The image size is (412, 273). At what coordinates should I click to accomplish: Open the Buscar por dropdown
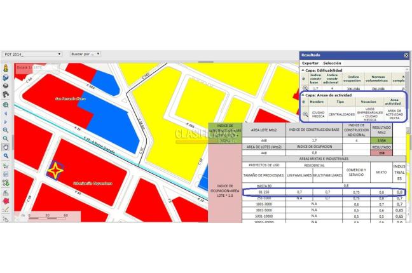(85, 54)
